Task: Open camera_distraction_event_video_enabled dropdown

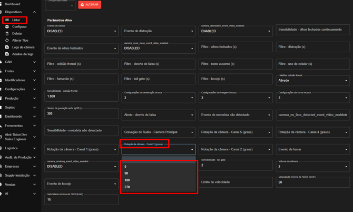Action: (x=236, y=31)
